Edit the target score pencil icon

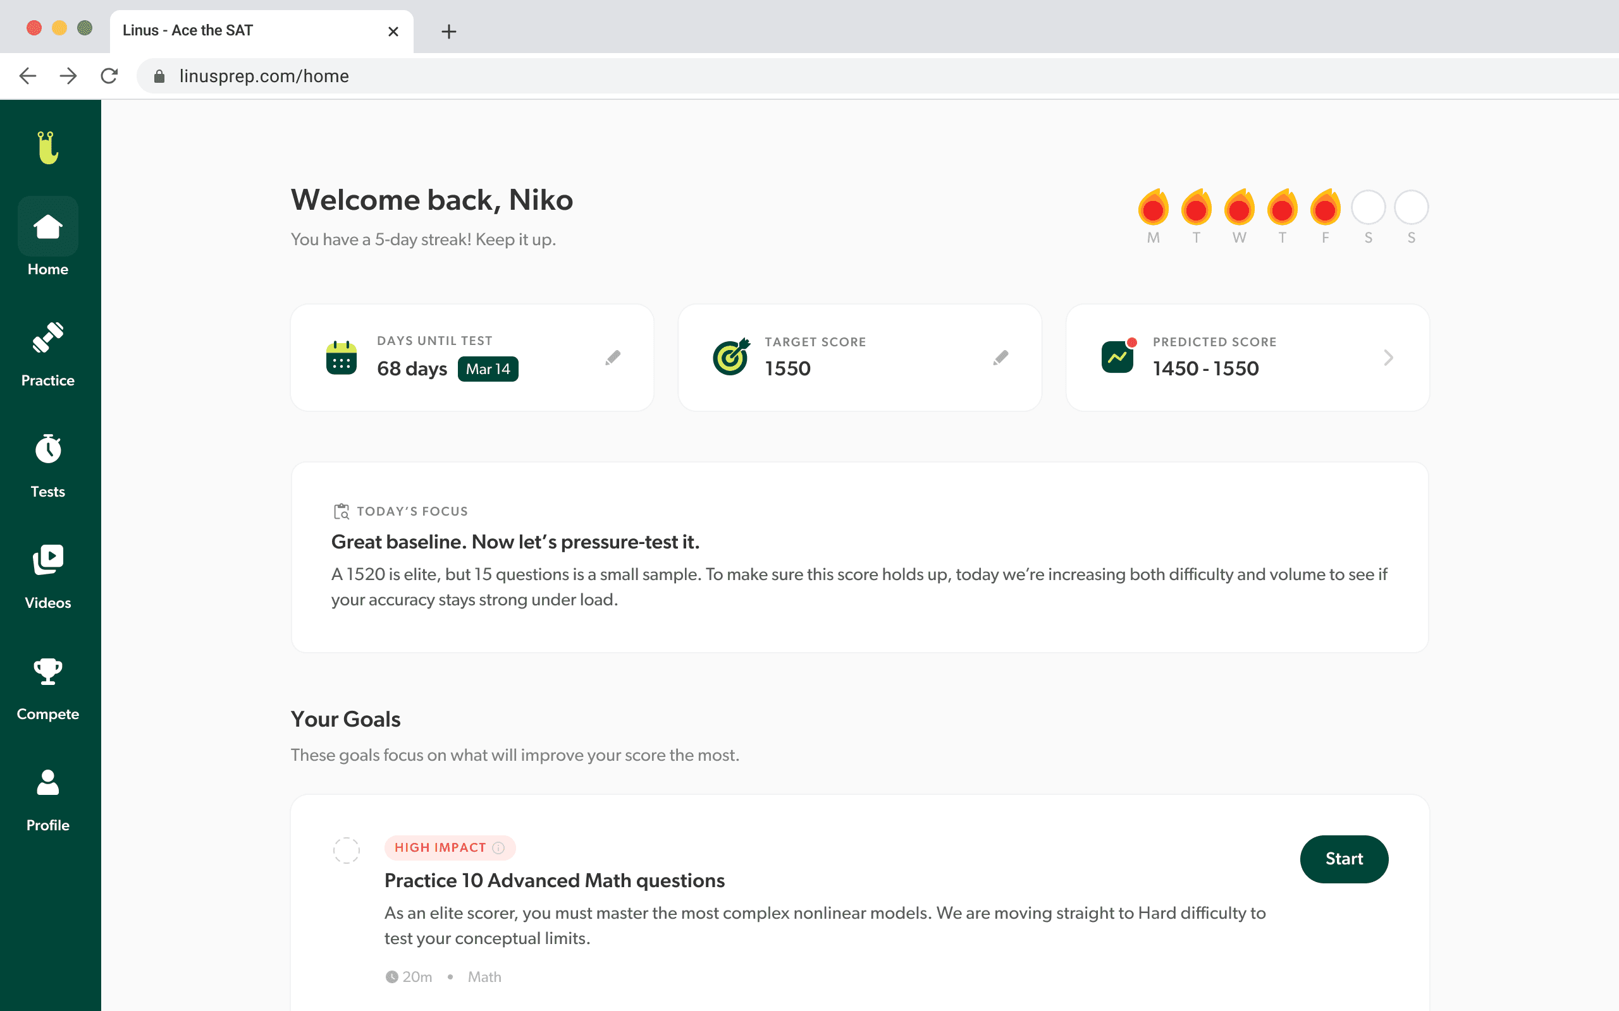point(1000,358)
